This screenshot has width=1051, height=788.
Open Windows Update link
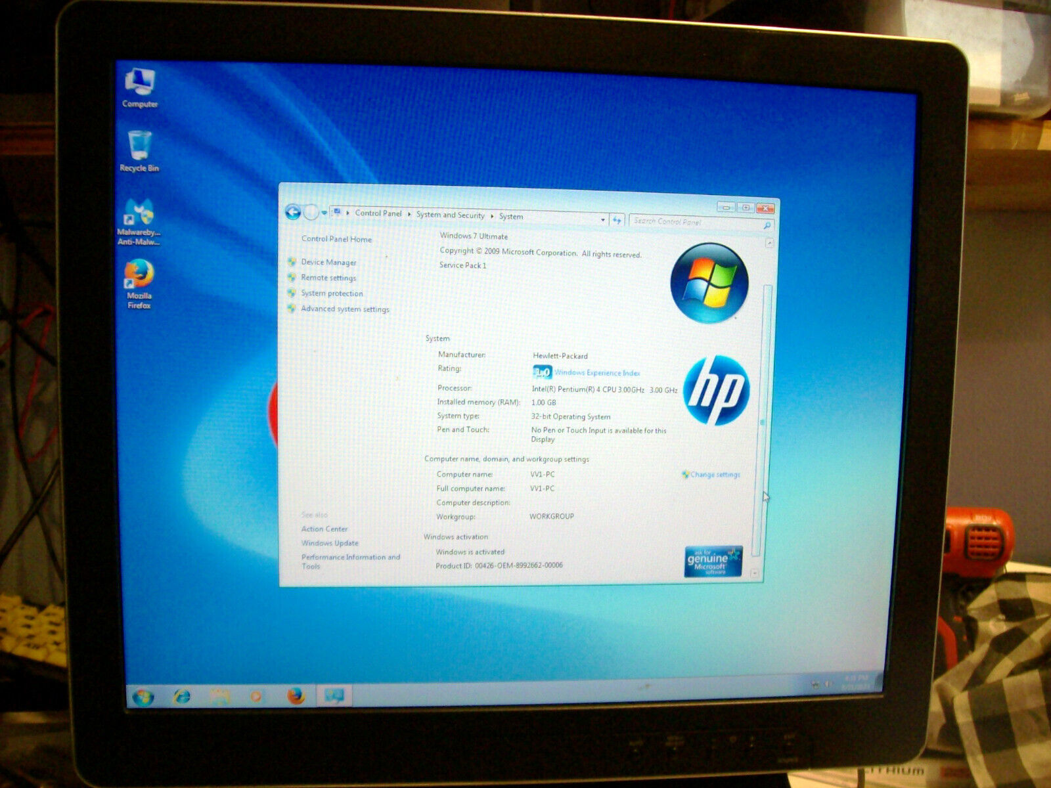point(330,543)
